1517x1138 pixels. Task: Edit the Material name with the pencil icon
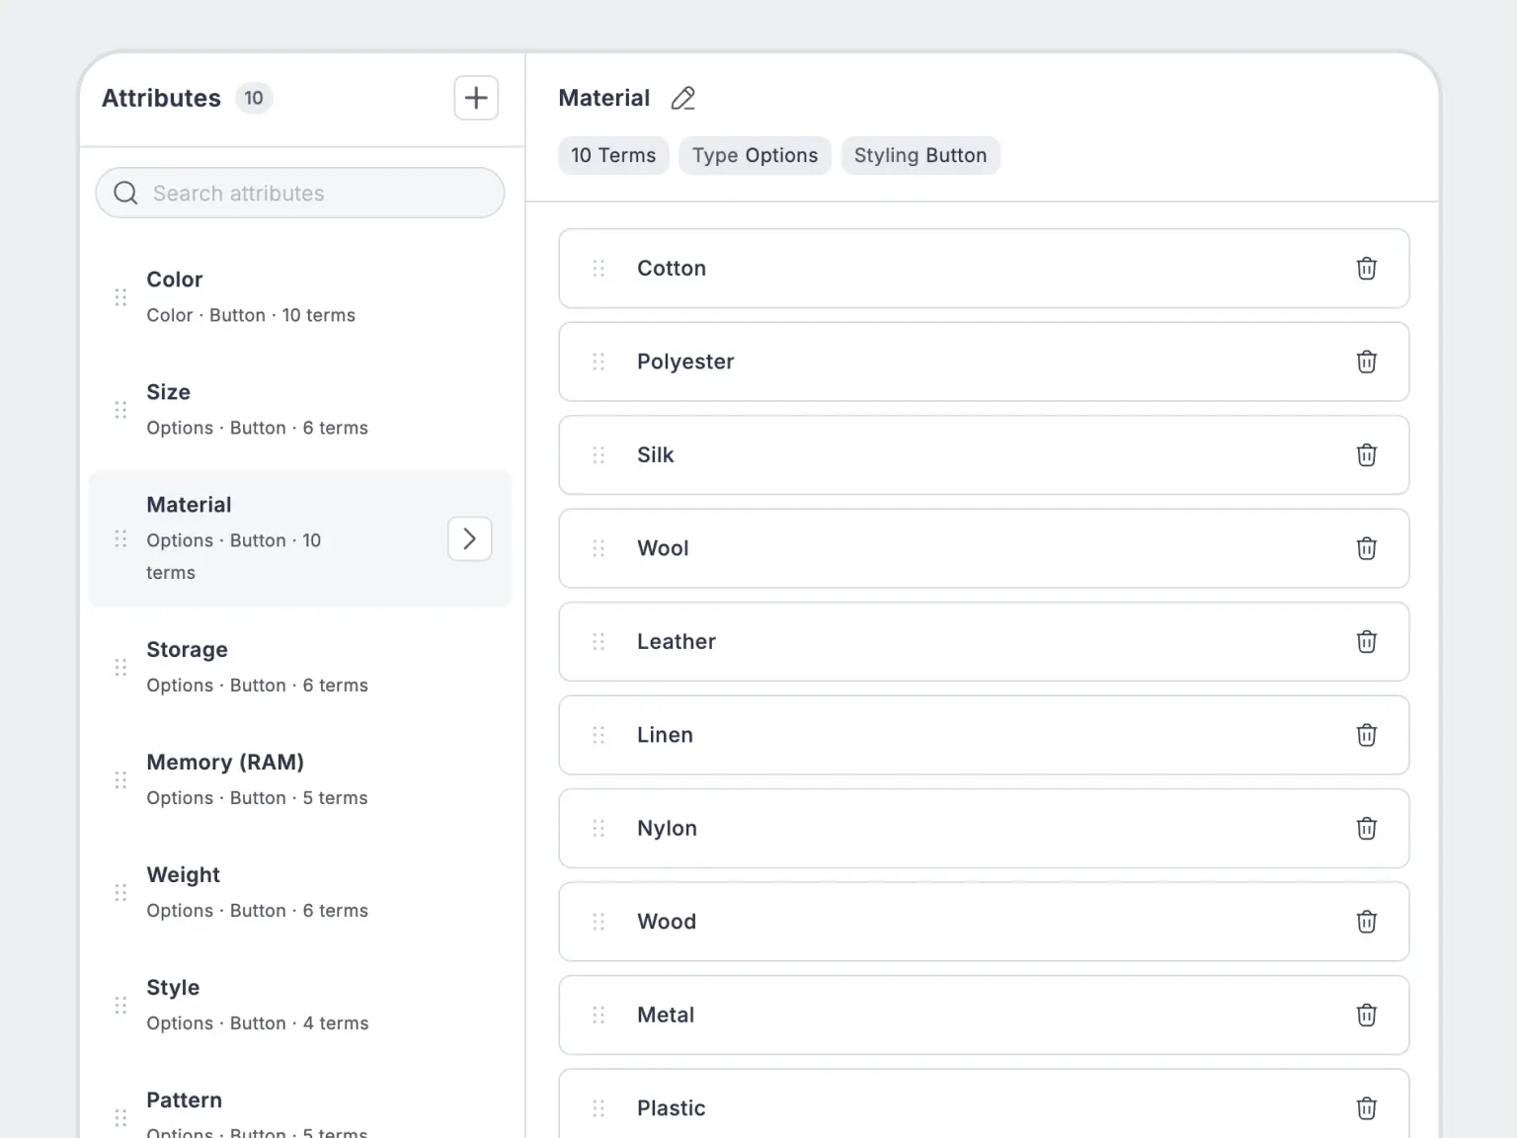(x=682, y=98)
